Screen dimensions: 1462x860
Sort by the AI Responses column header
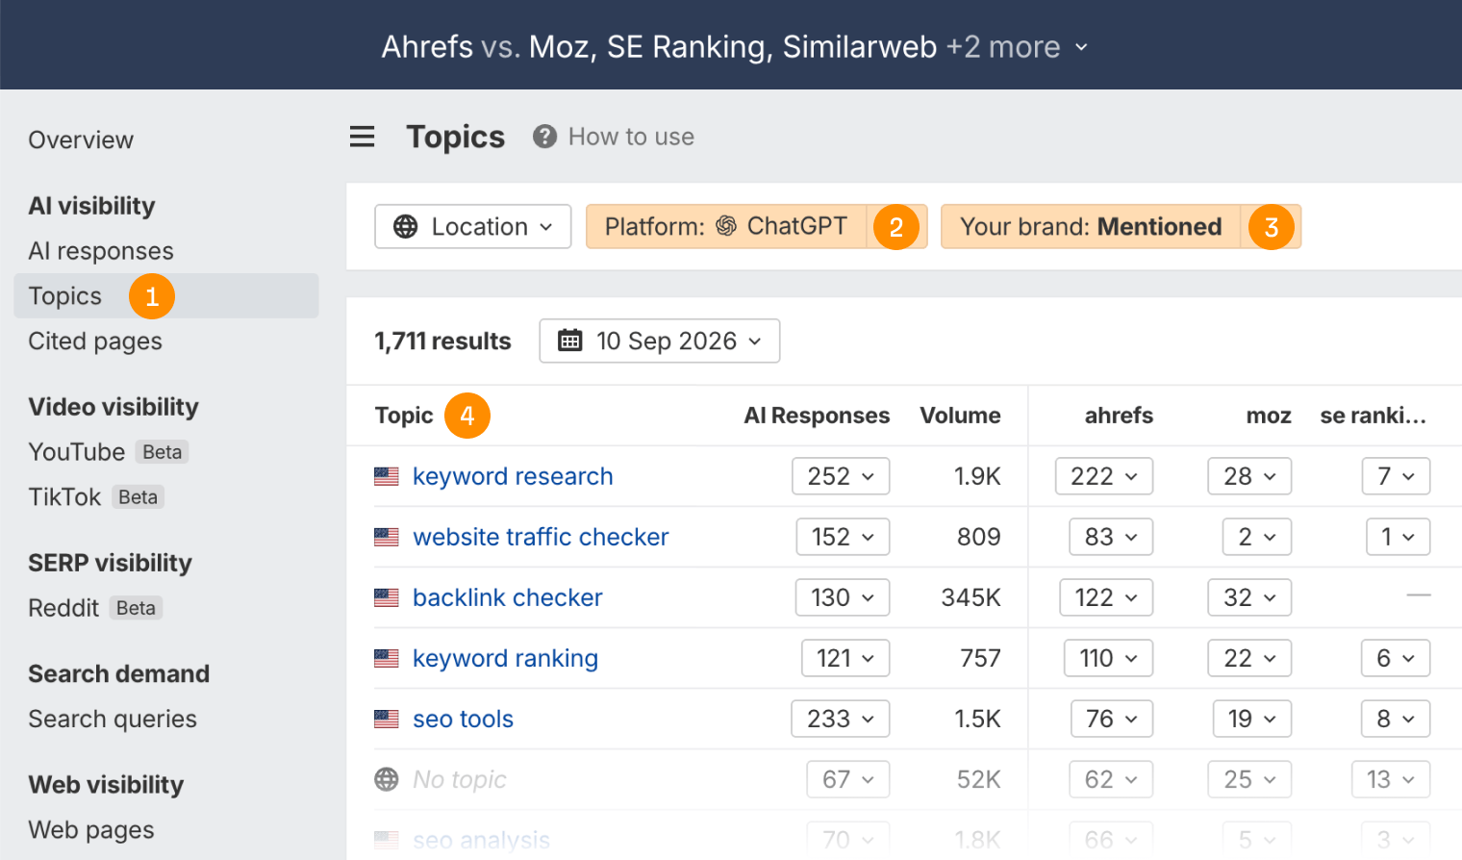817,416
